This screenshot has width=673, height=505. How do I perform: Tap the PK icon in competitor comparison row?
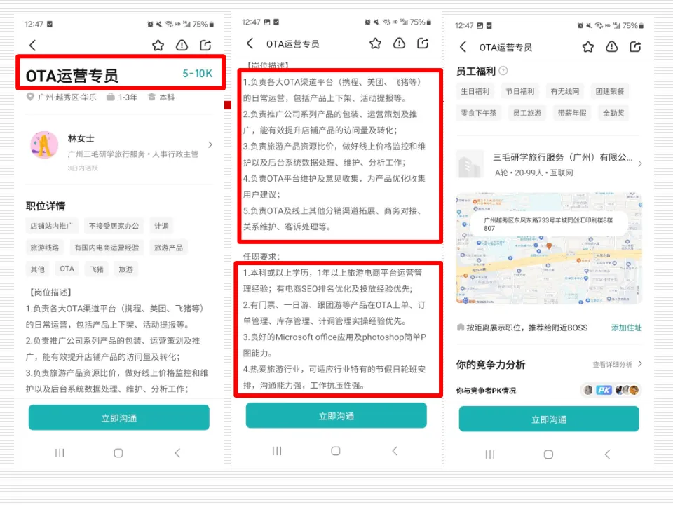[604, 390]
